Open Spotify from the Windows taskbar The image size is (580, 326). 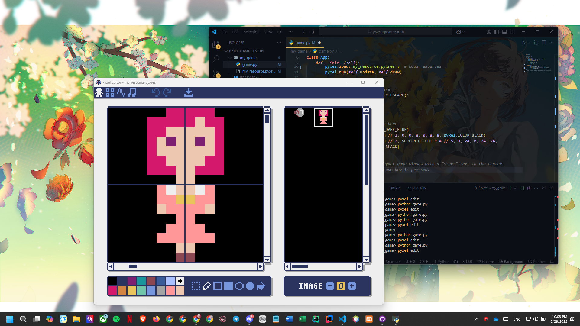point(116,319)
